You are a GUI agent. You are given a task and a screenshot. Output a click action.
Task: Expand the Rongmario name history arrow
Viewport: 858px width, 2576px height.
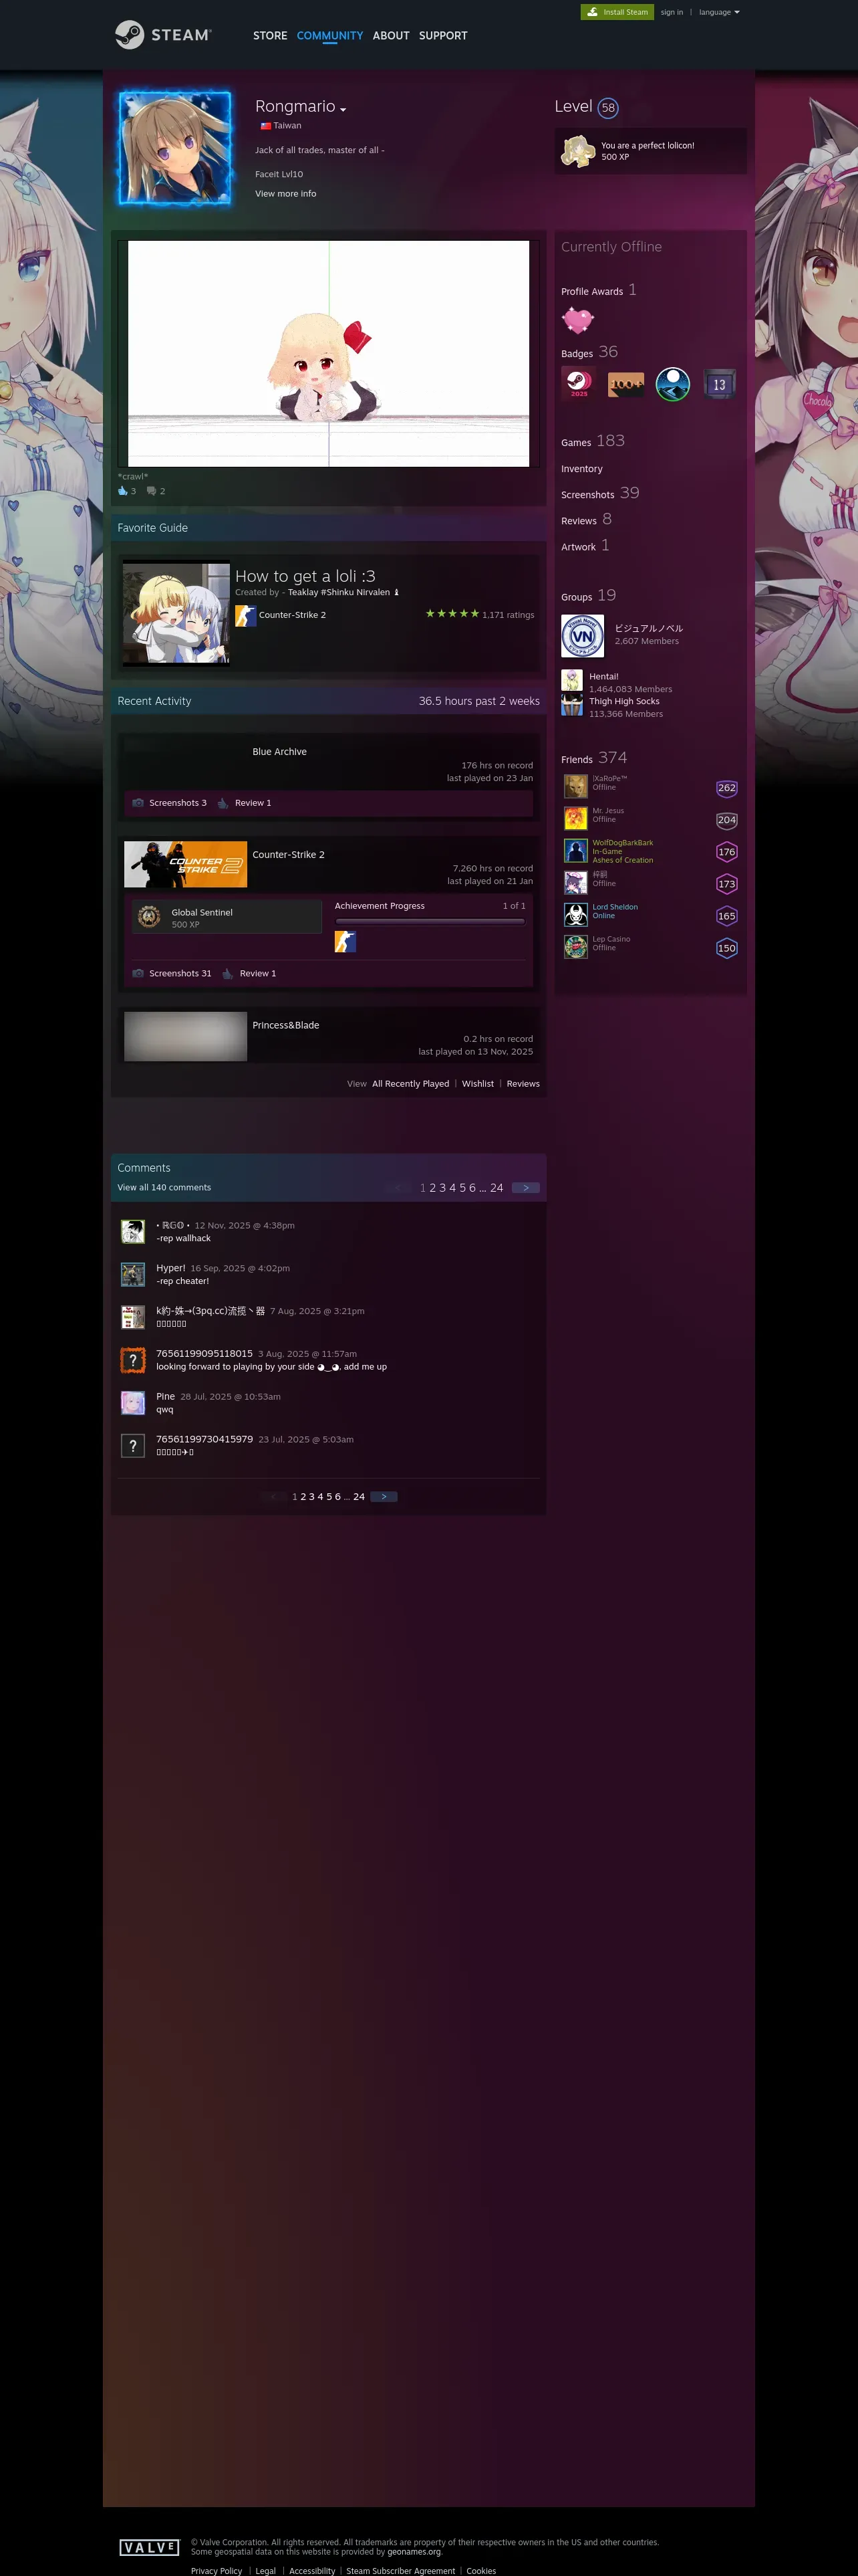point(343,109)
